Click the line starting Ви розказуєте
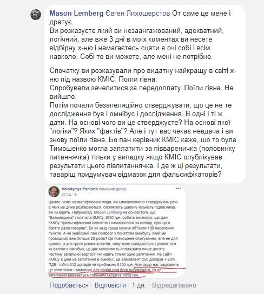The height and width of the screenshot is (294, 264). click(x=136, y=31)
